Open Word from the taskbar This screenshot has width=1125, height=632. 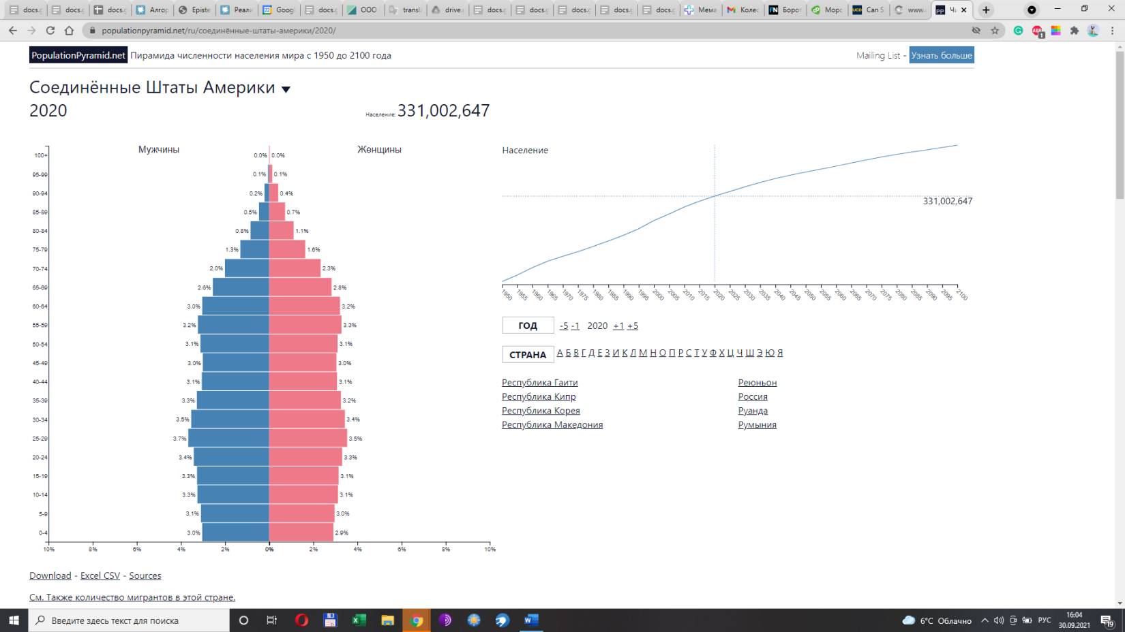click(530, 620)
